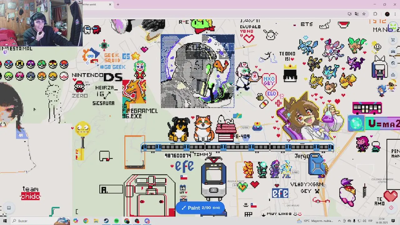The width and height of the screenshot is (400, 225).
Task: Open the user profile avatar with level 15
Action: 393,27
